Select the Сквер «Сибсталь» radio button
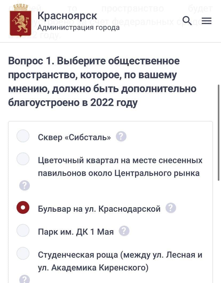 point(23,136)
